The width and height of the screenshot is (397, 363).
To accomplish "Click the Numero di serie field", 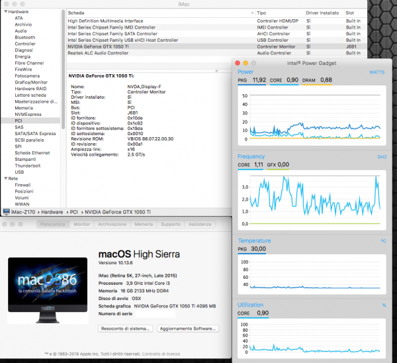I will point(155,314).
